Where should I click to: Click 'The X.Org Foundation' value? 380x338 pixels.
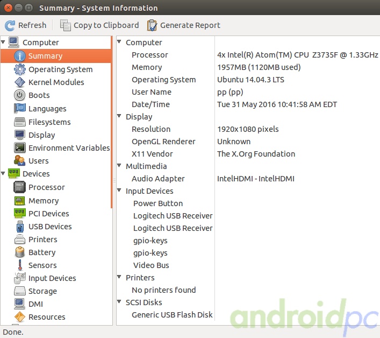pyautogui.click(x=256, y=154)
